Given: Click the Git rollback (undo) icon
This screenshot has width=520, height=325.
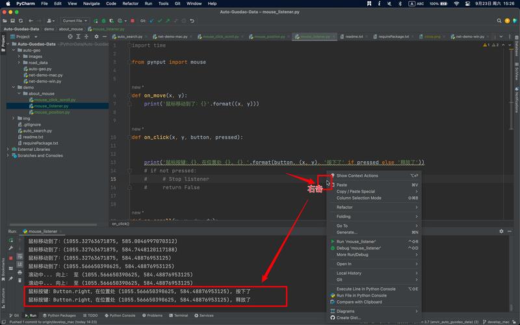Looking at the screenshot, I should [x=192, y=21].
